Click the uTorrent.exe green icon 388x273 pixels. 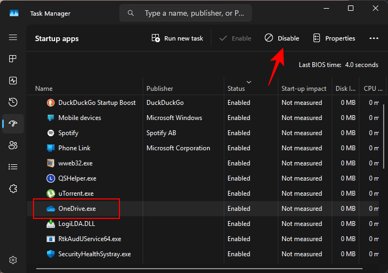click(x=51, y=194)
